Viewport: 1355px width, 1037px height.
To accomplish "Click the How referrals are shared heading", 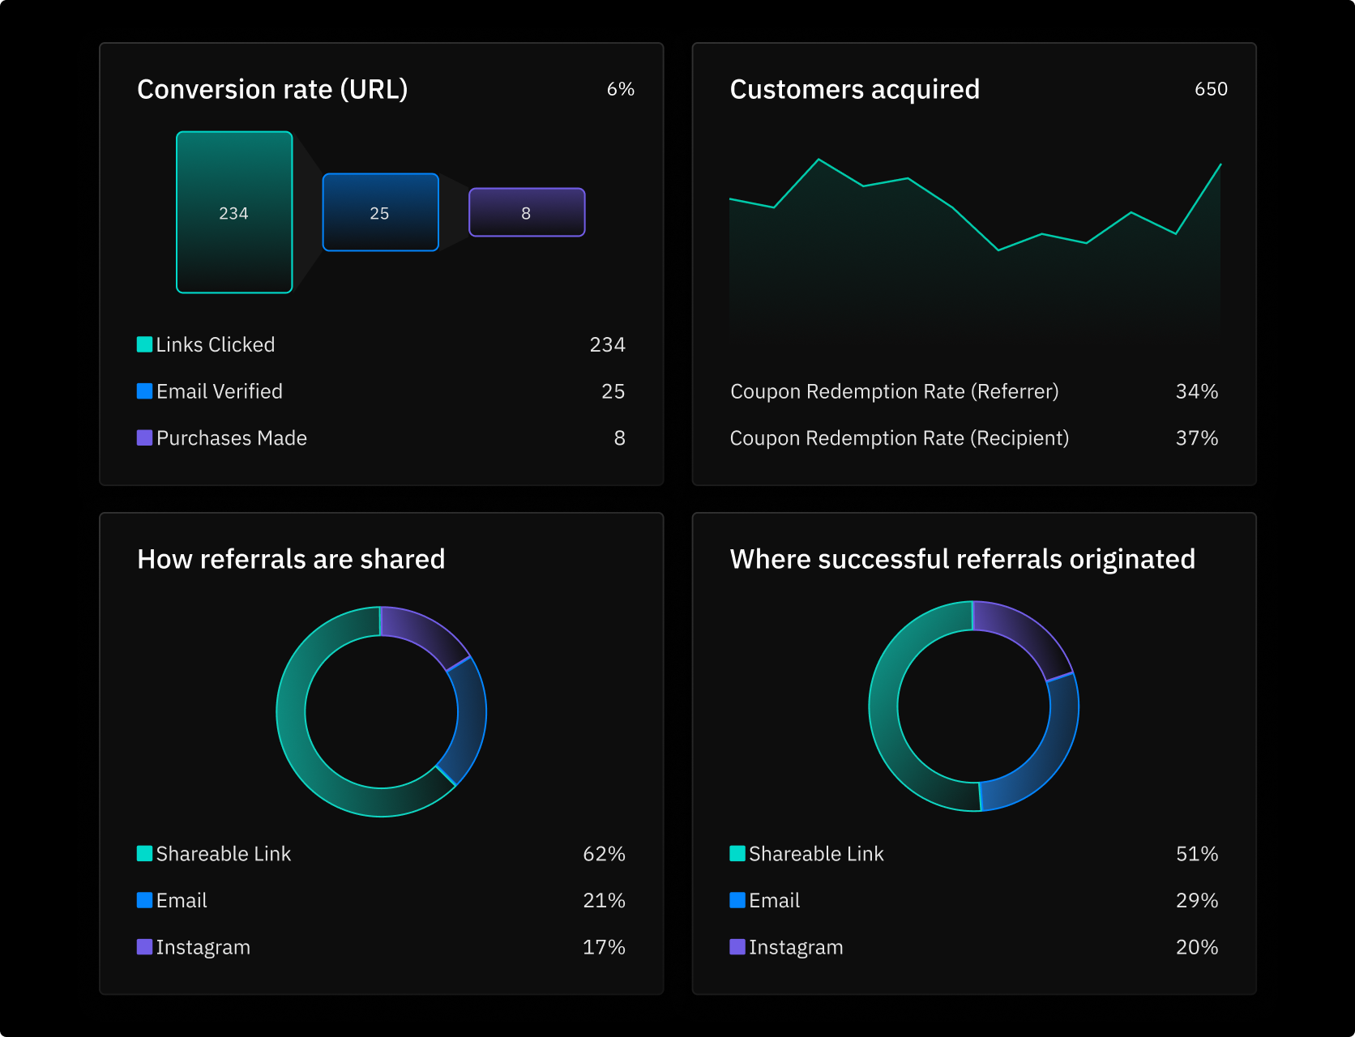I will pyautogui.click(x=291, y=559).
